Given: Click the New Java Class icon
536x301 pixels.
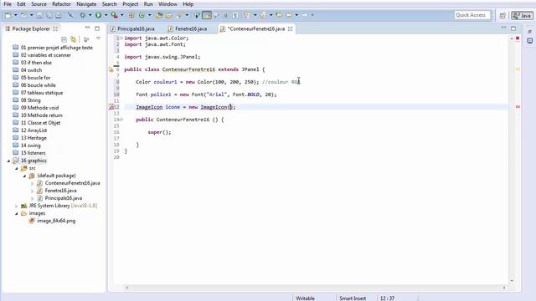Looking at the screenshot, I should tap(142, 15).
